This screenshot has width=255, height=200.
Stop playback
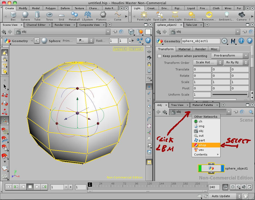(30, 187)
